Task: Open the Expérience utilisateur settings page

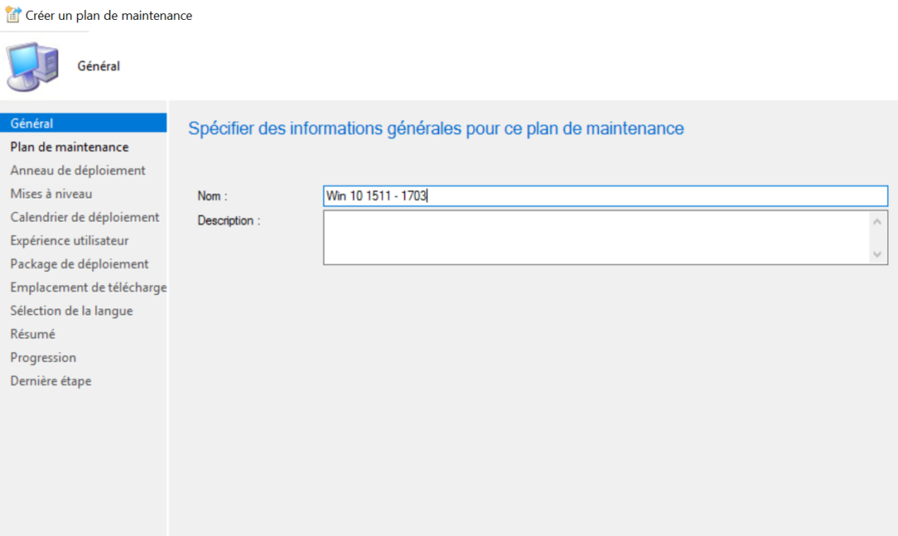Action: (69, 240)
